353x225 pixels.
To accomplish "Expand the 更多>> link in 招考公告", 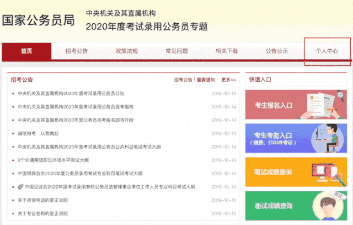I will [228, 80].
